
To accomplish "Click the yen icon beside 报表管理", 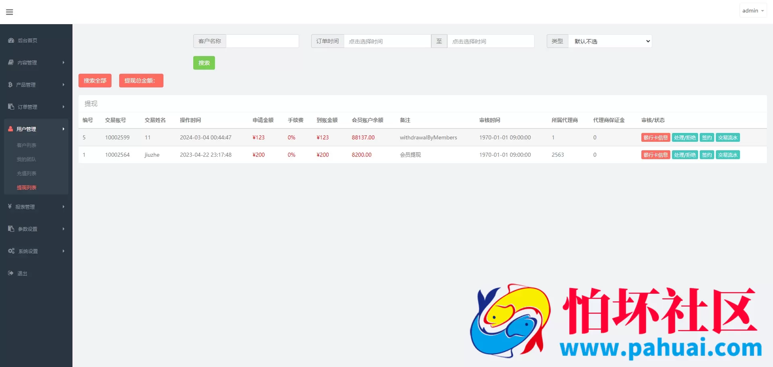I will pos(10,207).
